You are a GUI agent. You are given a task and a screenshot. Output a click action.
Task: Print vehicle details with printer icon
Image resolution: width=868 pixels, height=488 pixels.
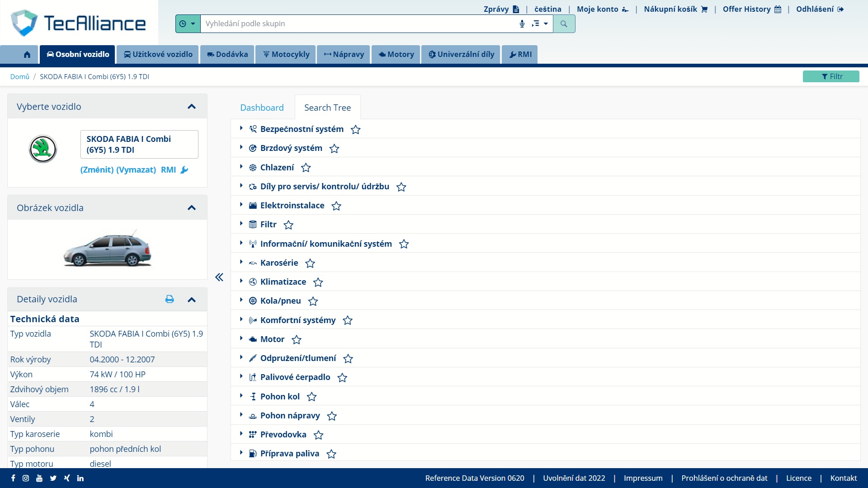[x=170, y=299]
